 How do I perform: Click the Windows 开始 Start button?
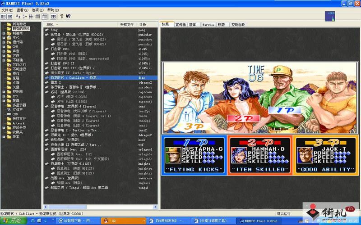(x=13, y=220)
